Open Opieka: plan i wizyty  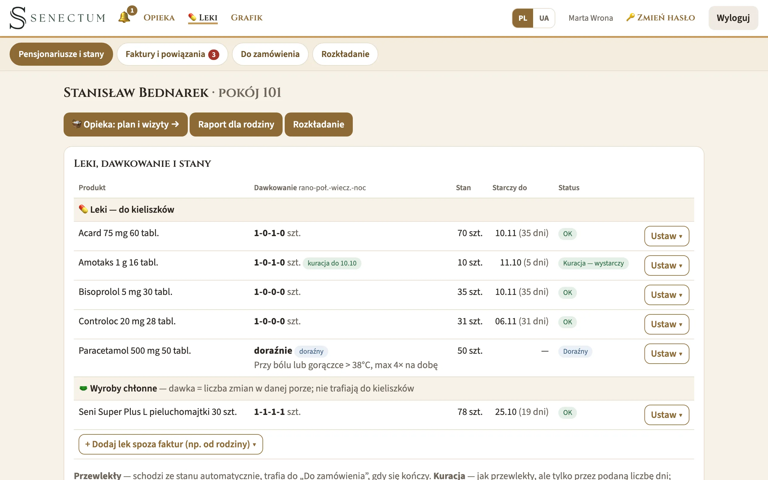pos(125,124)
